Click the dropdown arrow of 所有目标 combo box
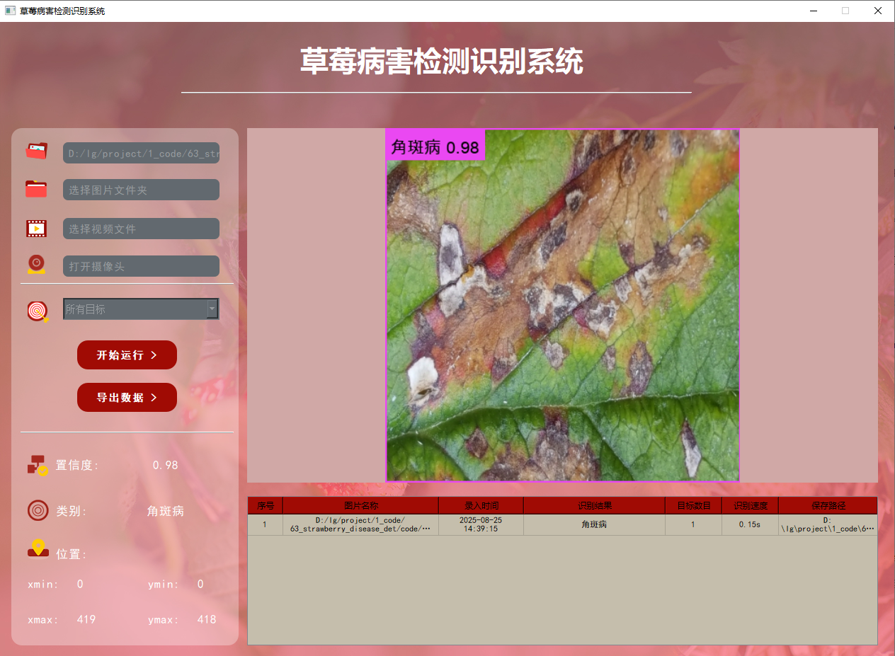 coord(212,309)
